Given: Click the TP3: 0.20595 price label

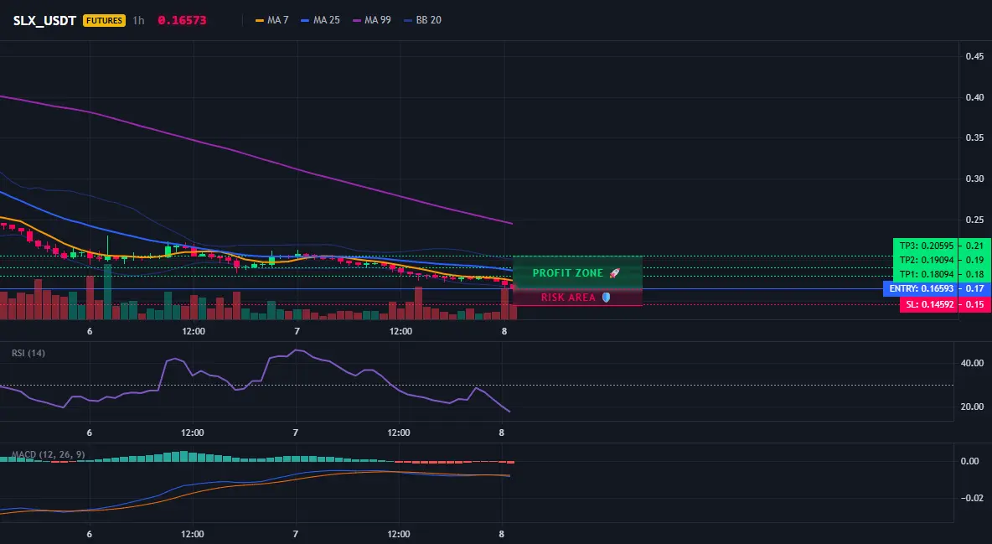Looking at the screenshot, I should (x=926, y=246).
